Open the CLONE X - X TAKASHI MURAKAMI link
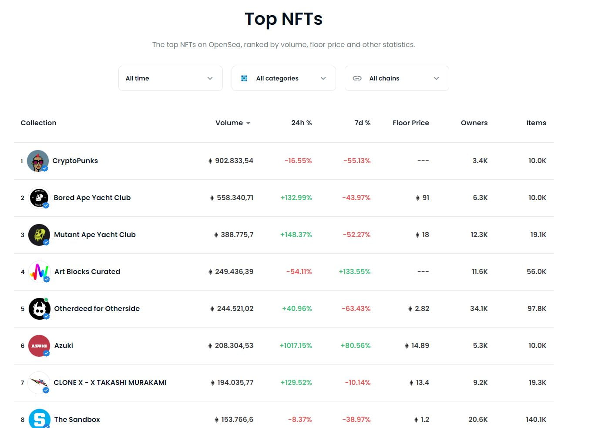This screenshot has height=428, width=595. 110,383
